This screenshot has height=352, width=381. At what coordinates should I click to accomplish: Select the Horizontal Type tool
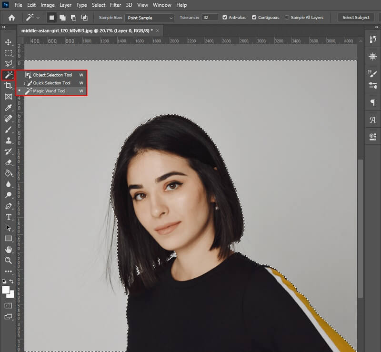(9, 217)
